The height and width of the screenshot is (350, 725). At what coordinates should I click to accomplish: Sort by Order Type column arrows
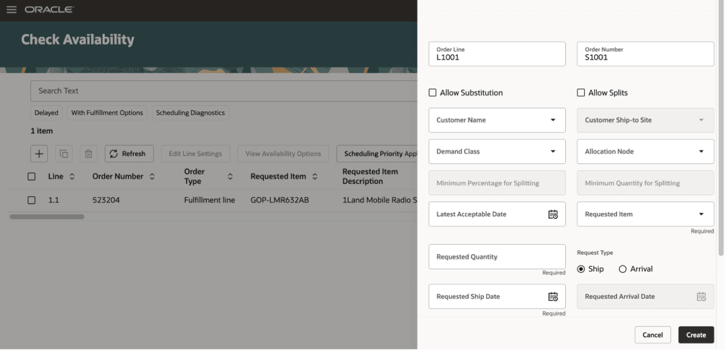[231, 176]
